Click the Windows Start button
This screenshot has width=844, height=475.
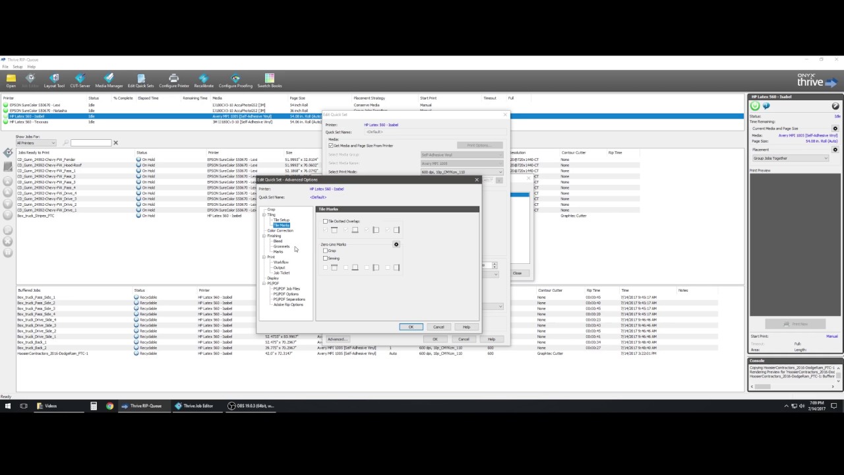point(8,406)
